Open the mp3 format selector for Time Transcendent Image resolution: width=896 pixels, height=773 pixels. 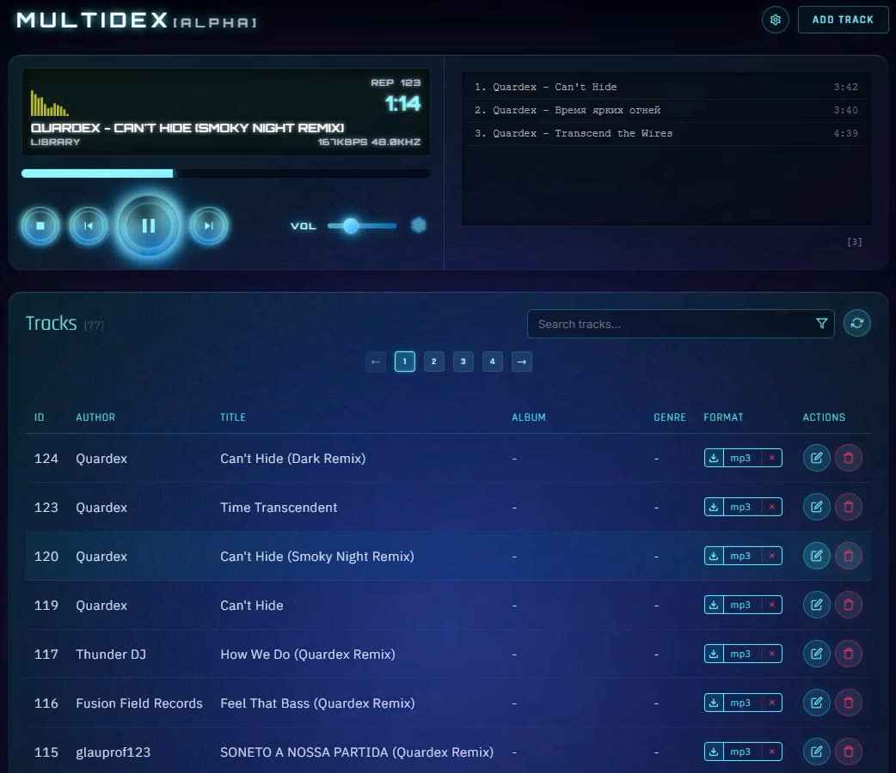[742, 507]
